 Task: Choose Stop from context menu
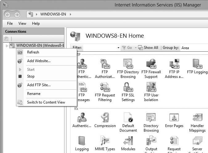coord(47,76)
